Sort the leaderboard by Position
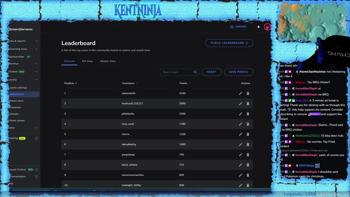 (x=71, y=83)
